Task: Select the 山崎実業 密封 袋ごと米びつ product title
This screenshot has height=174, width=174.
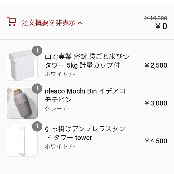Action: (87, 61)
